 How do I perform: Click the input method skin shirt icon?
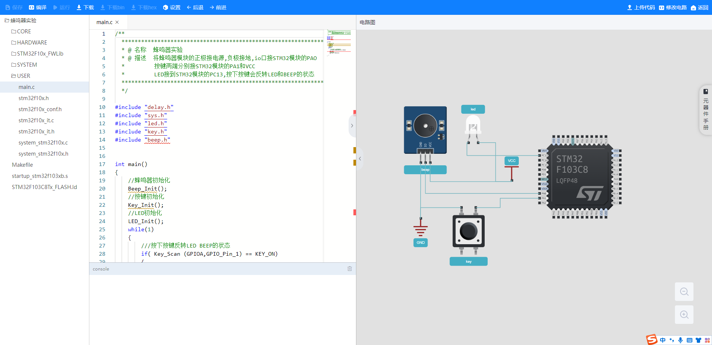click(x=698, y=340)
